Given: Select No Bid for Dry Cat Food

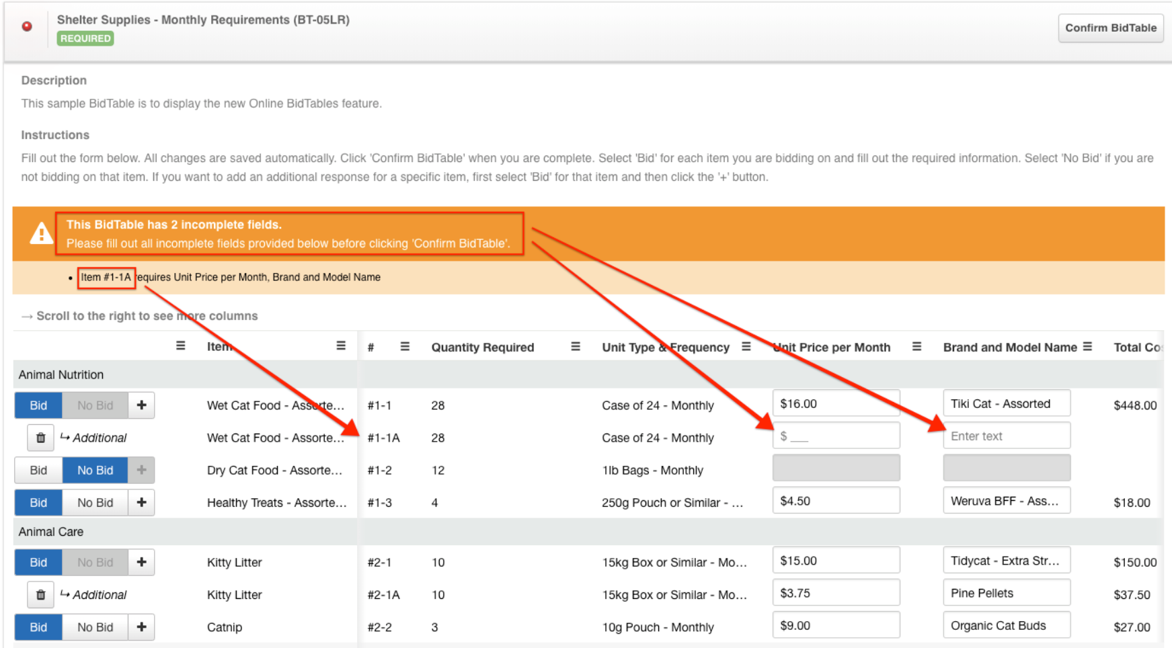Looking at the screenshot, I should tap(95, 470).
